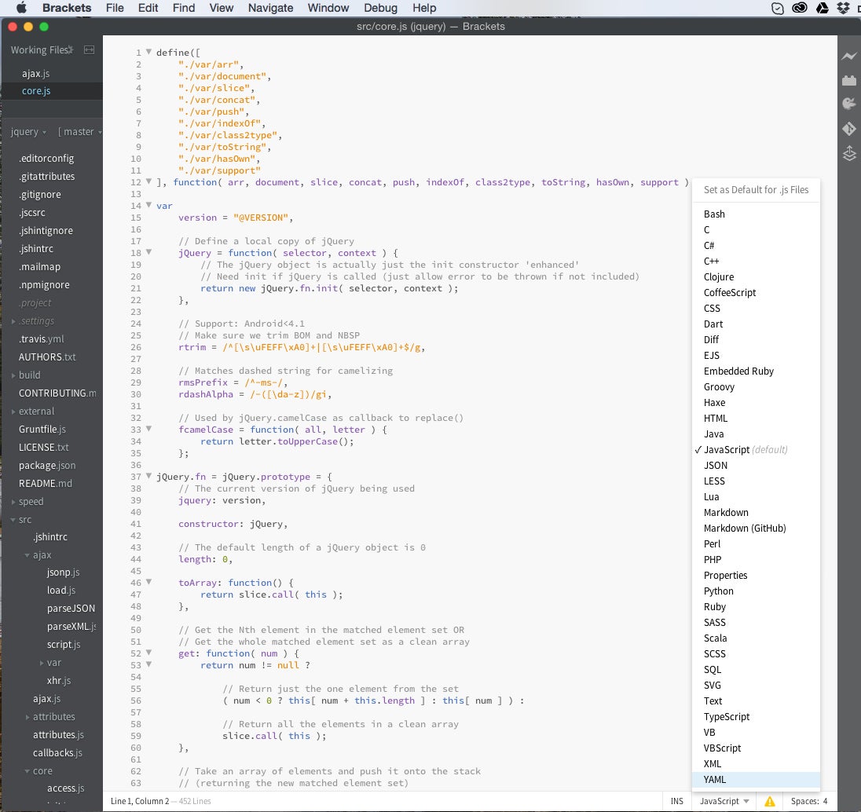861x812 pixels.
Task: Select Python from language list
Action: pyautogui.click(x=756, y=591)
